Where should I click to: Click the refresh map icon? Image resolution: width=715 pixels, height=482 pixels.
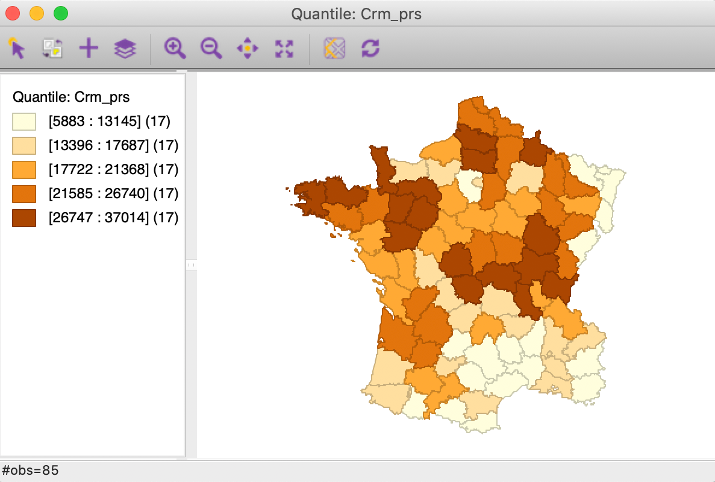click(370, 48)
